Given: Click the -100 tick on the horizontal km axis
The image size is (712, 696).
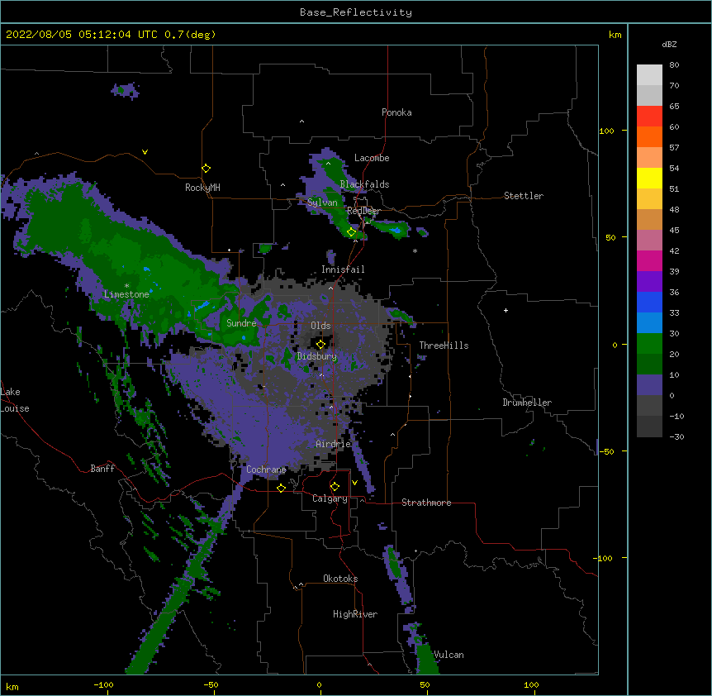Looking at the screenshot, I should (x=103, y=684).
